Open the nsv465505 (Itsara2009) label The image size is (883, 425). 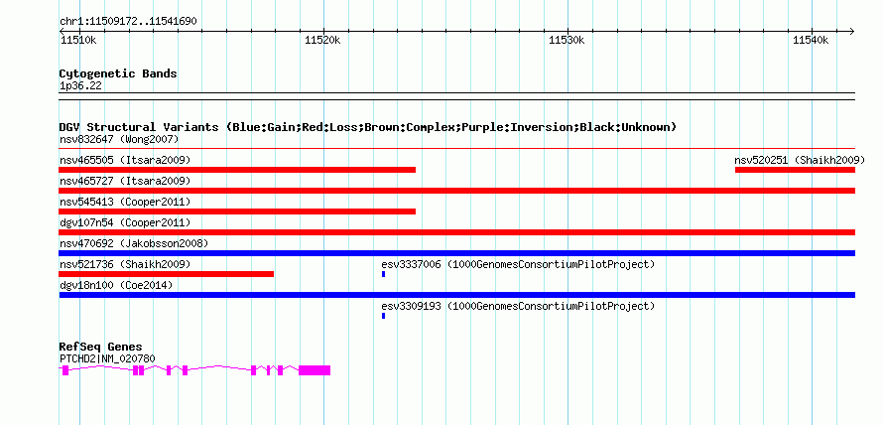(x=125, y=160)
